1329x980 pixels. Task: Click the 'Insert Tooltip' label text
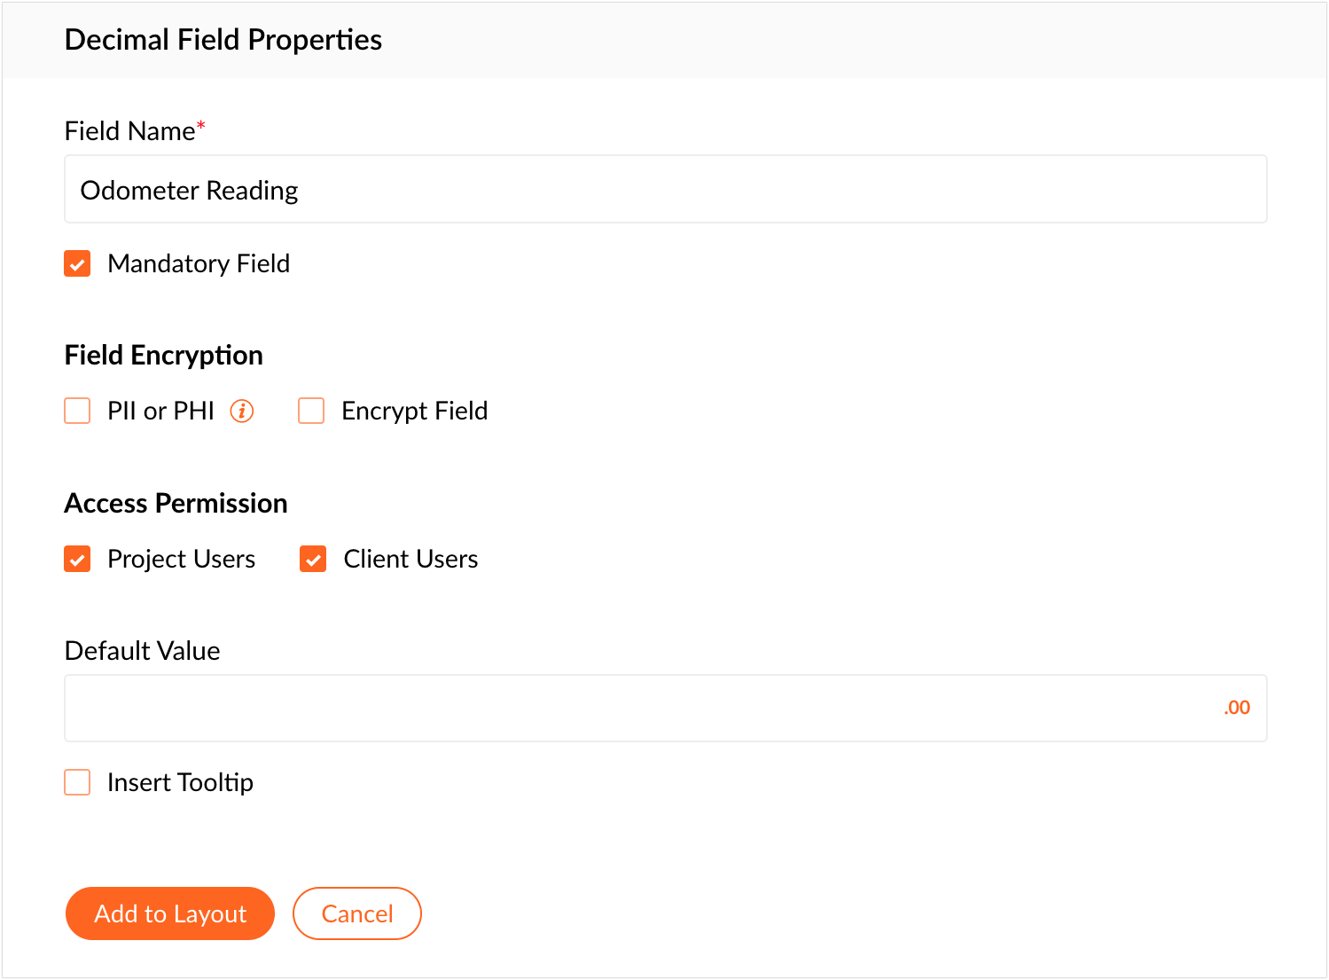180,783
